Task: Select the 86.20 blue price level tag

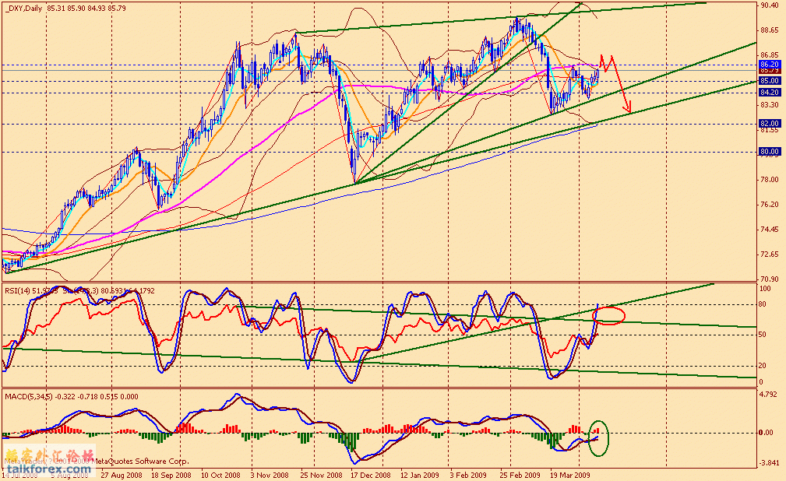Action: (x=770, y=65)
